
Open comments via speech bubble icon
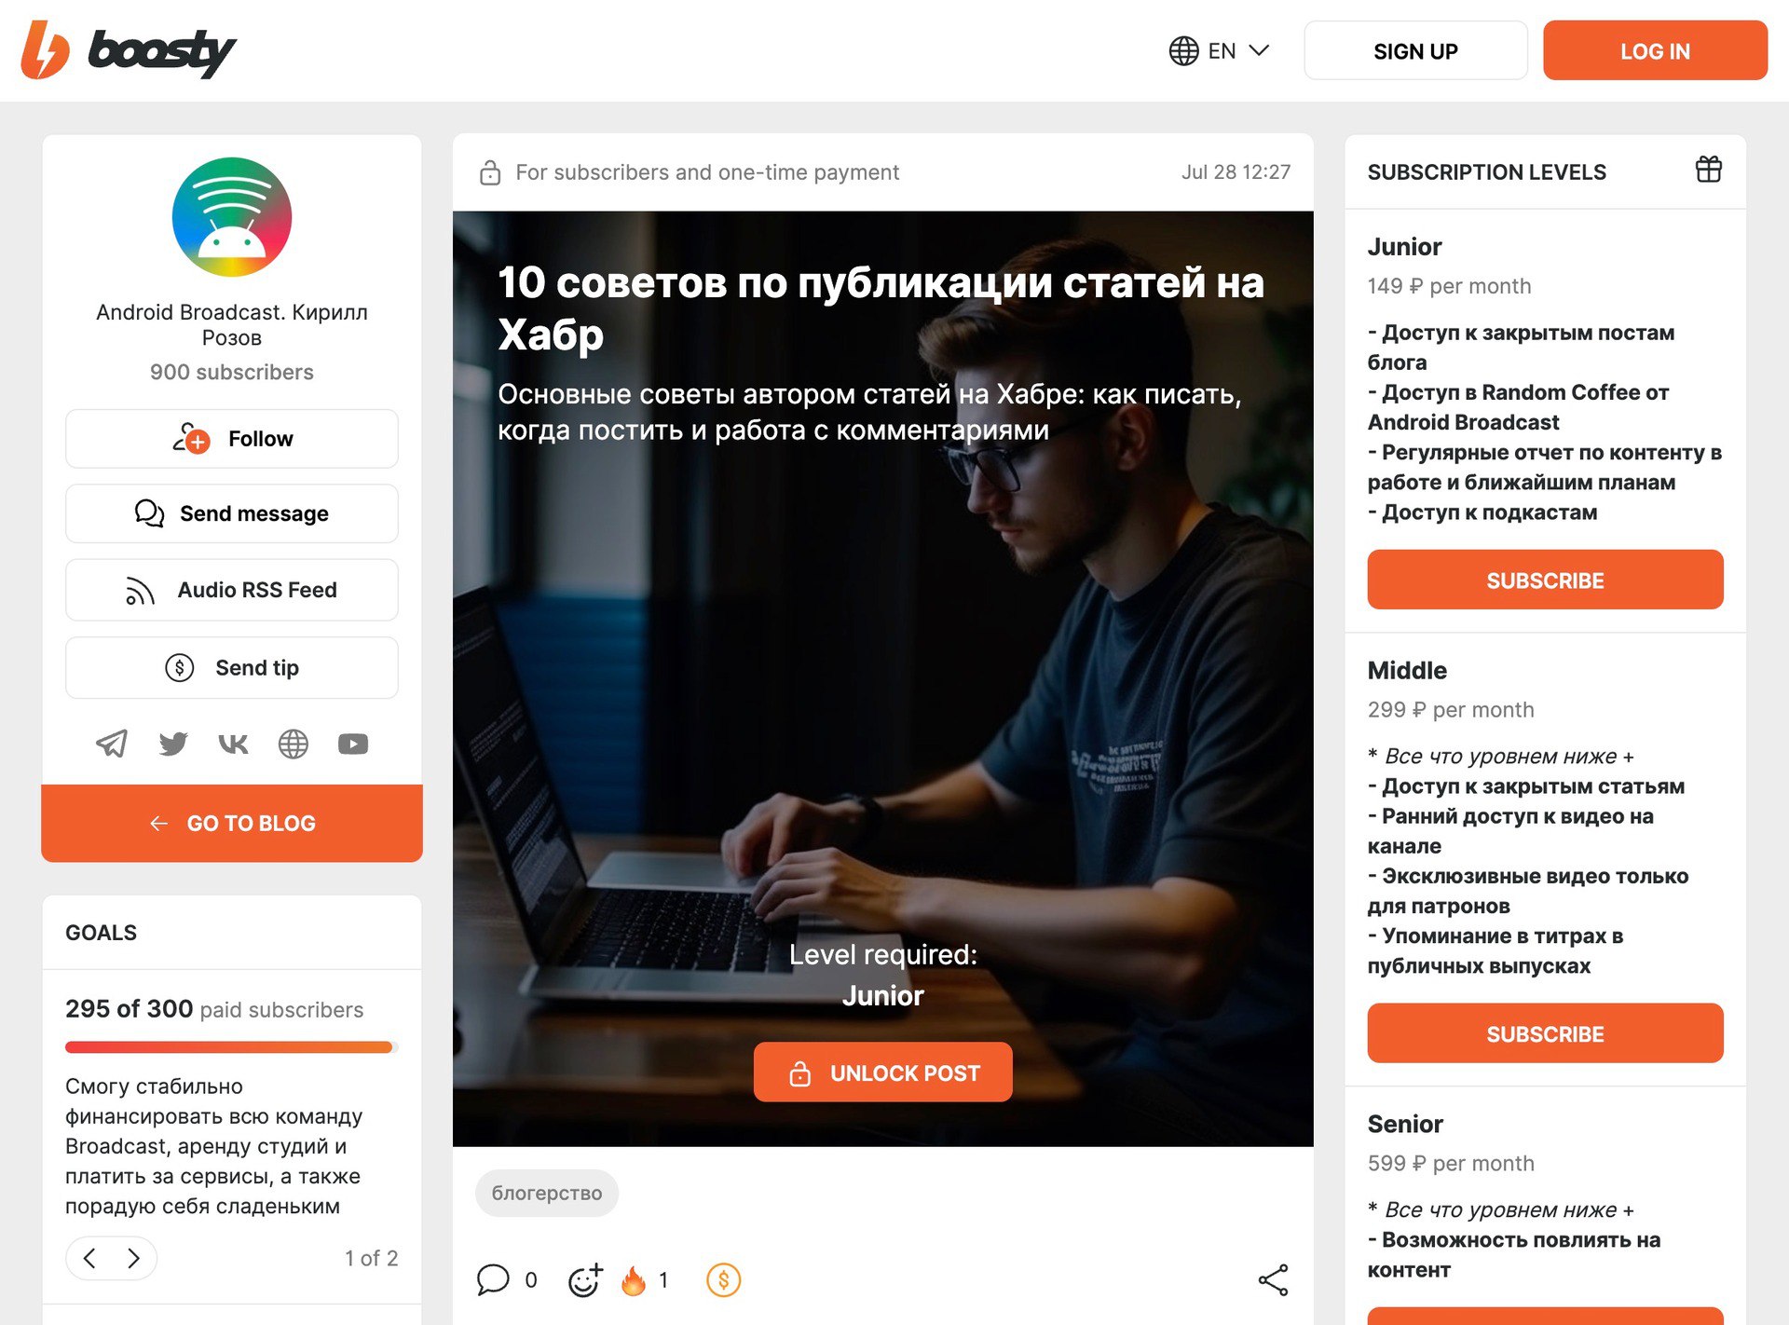[x=493, y=1280]
